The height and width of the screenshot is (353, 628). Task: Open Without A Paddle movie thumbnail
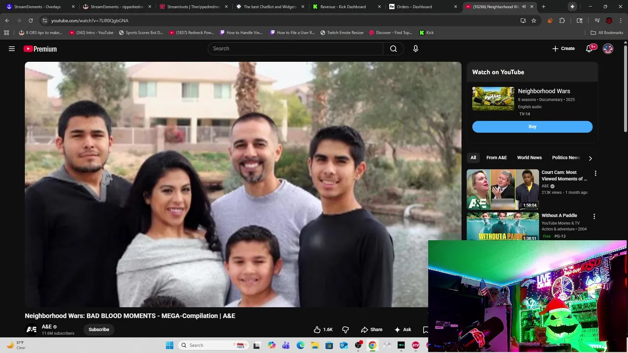pyautogui.click(x=502, y=226)
